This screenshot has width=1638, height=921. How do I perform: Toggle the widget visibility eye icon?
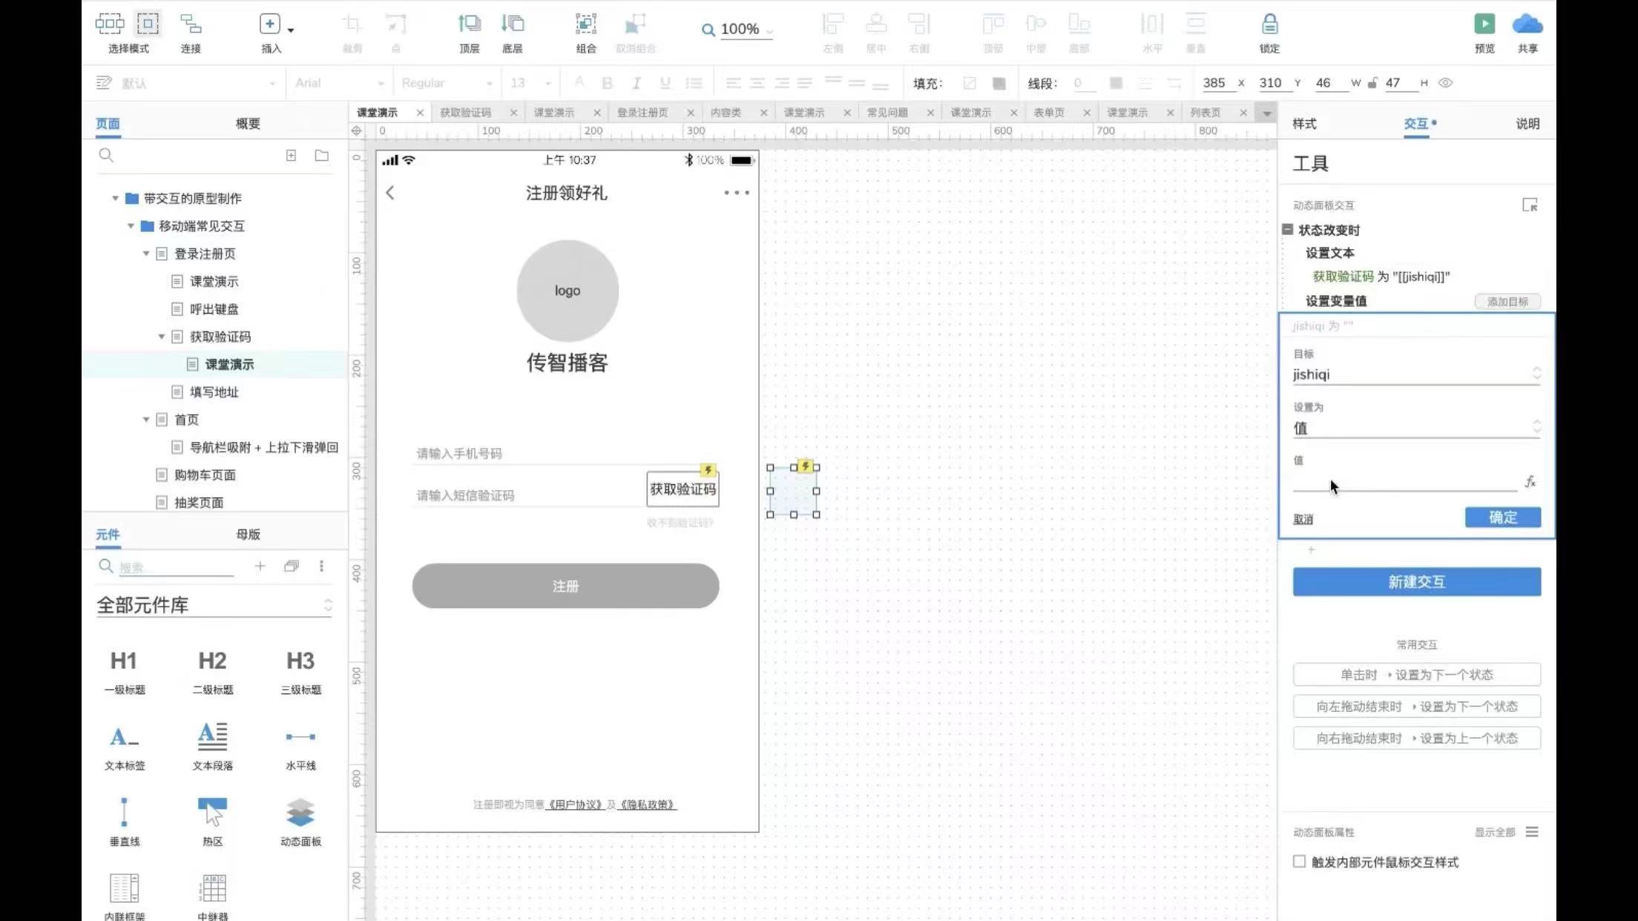(1445, 83)
